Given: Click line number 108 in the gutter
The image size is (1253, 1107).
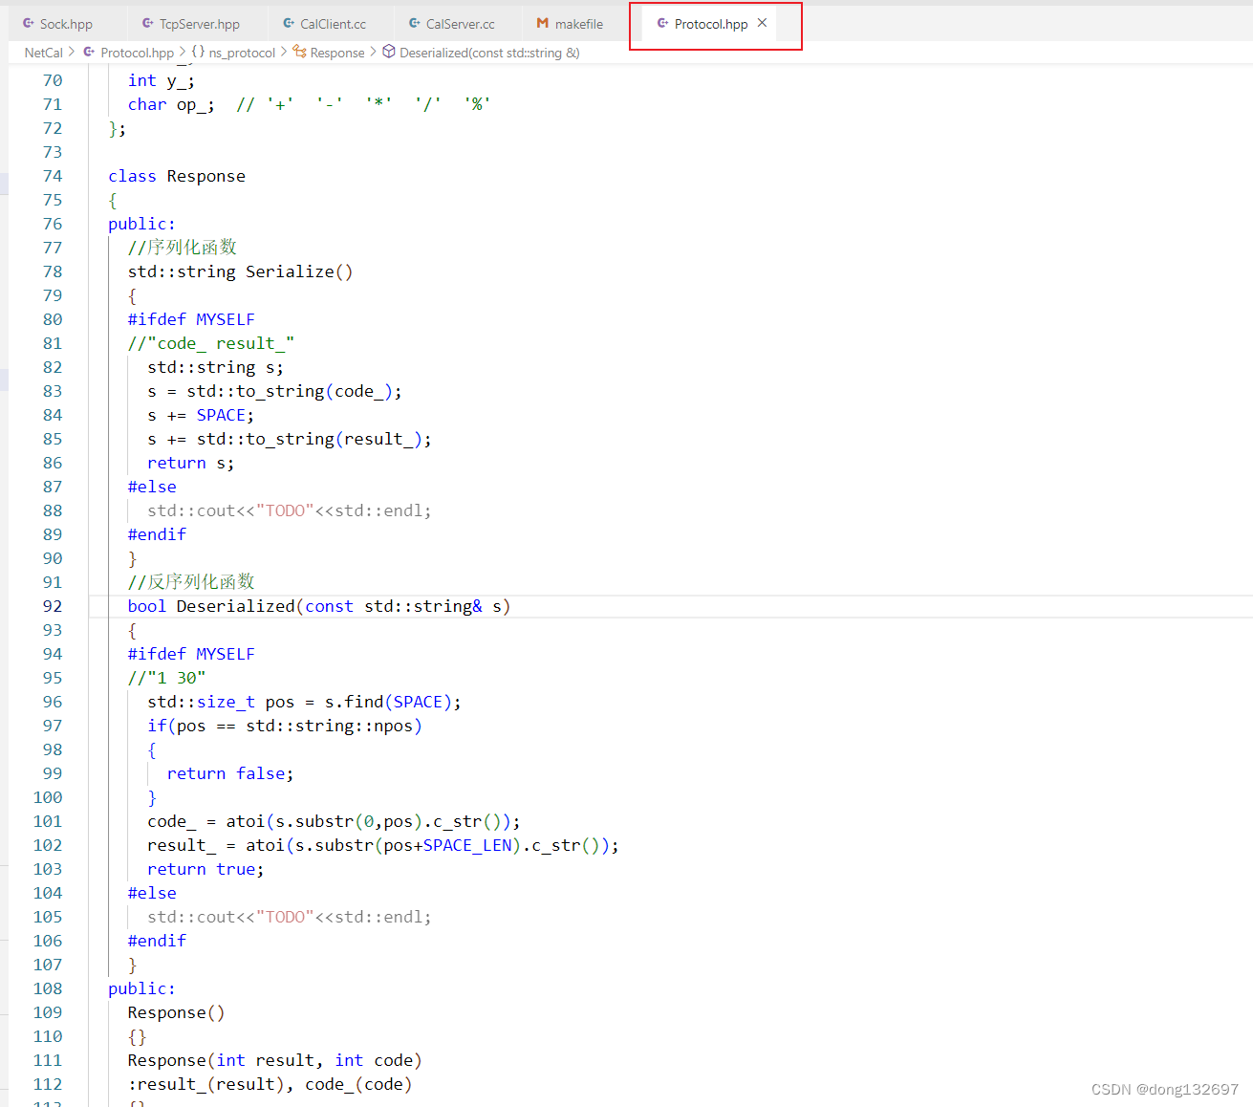Looking at the screenshot, I should click(x=48, y=988).
